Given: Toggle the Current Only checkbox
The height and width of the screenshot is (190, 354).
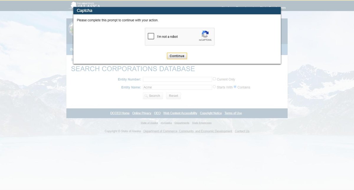Looking at the screenshot, I should [214, 79].
